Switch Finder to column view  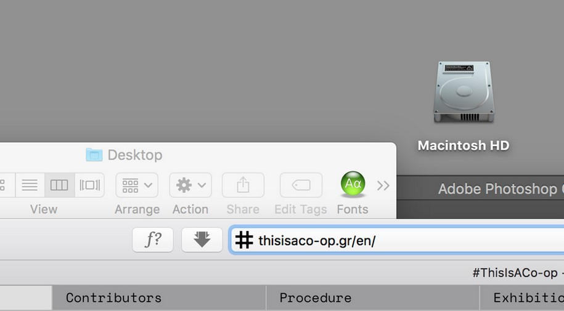[59, 185]
